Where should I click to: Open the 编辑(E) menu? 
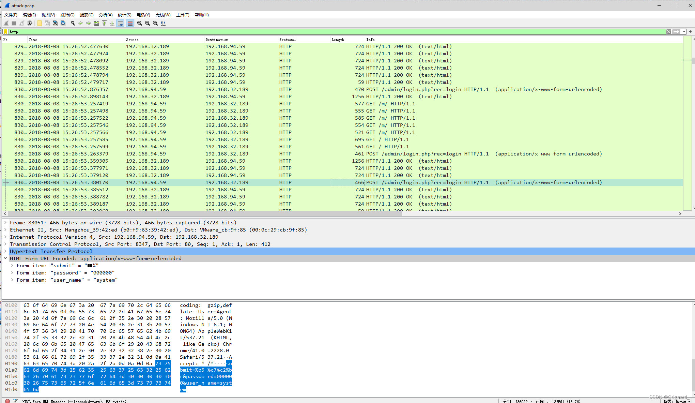29,15
